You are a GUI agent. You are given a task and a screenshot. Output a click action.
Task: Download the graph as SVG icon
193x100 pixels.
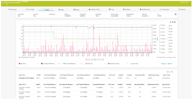(x=173, y=22)
